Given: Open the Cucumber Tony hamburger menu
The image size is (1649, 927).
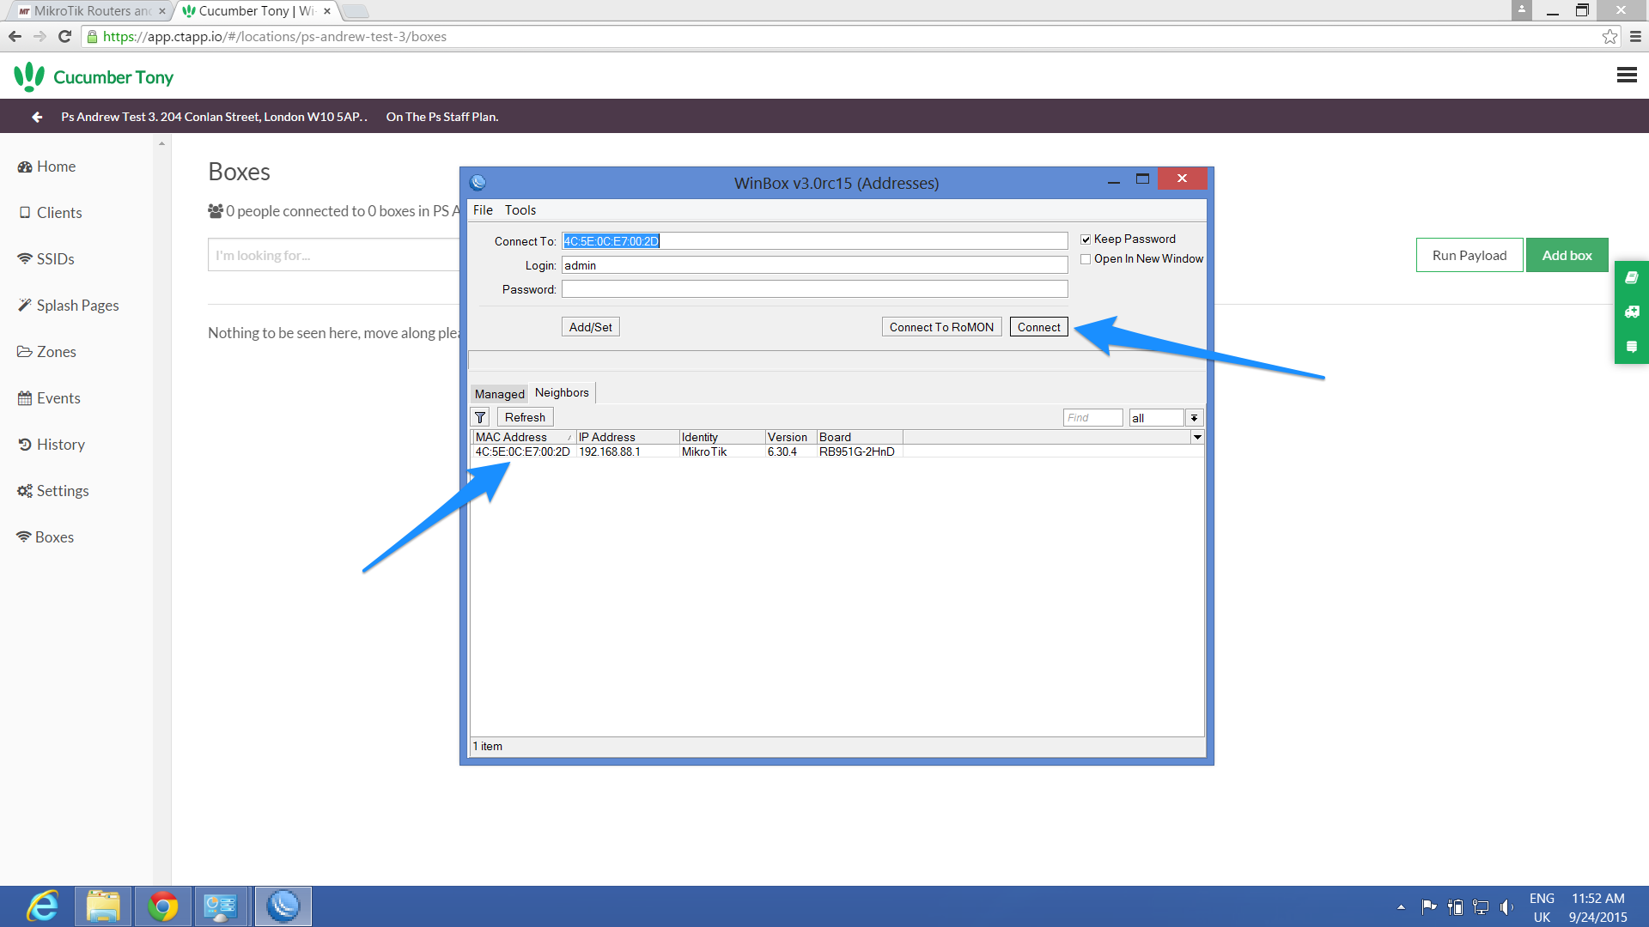Looking at the screenshot, I should [x=1626, y=76].
